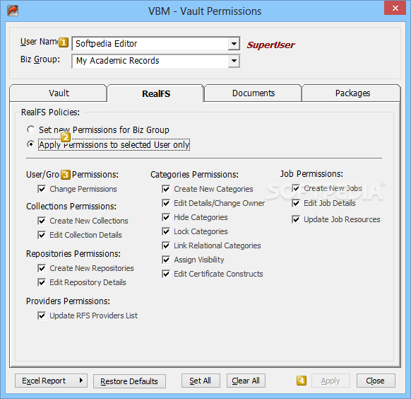Click the SuperUser label
This screenshot has width=411, height=399.
click(x=270, y=45)
